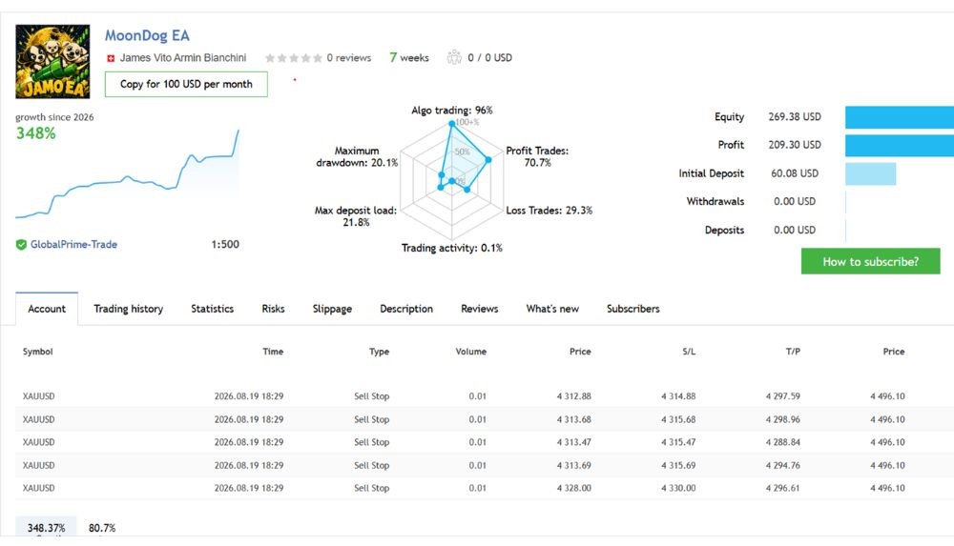This screenshot has width=954, height=546.
Task: Click the S/L cell 4 330.00
Action: (678, 488)
